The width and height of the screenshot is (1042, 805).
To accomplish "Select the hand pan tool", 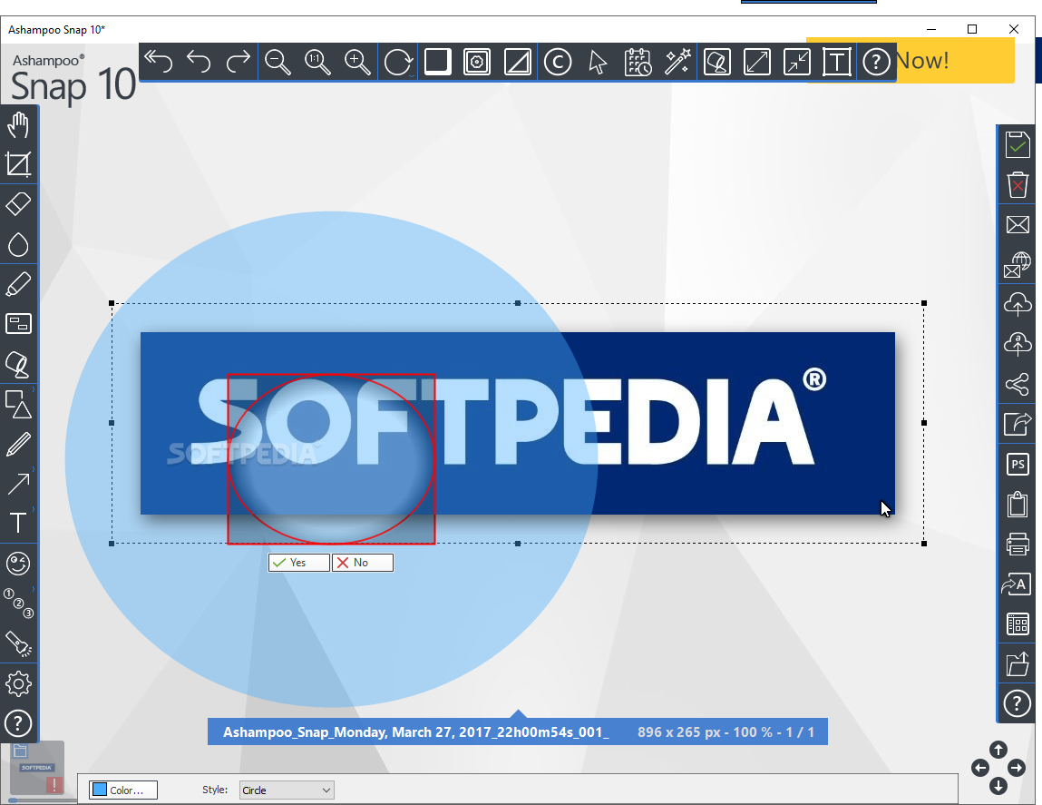I will [x=19, y=124].
